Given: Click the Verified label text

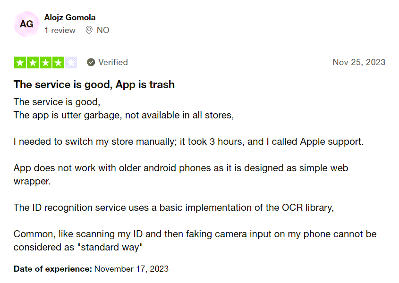Looking at the screenshot, I should click(113, 62).
